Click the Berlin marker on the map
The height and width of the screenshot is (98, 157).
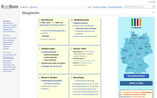tap(146, 44)
